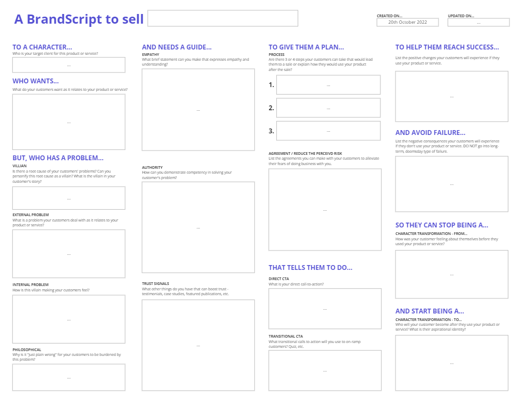This screenshot has width=525, height=407.
Task: Select PROCESS step 2 input box
Action: pyautogui.click(x=328, y=108)
